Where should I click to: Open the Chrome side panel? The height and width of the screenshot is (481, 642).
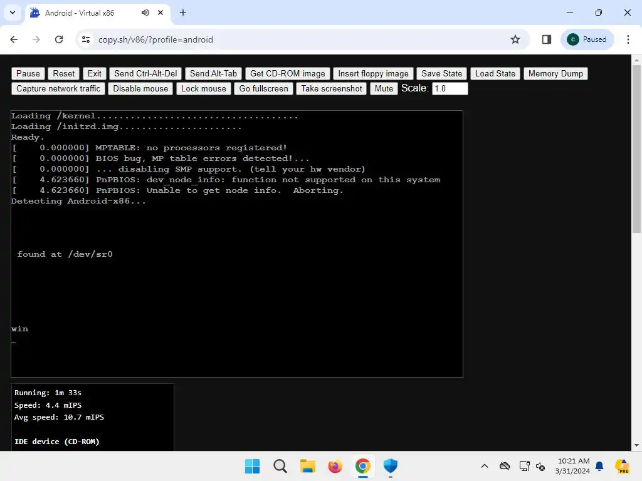pos(546,39)
